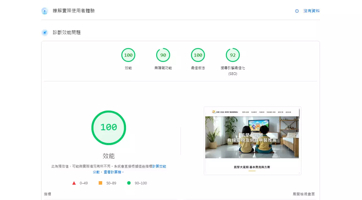This screenshot has height=200, width=362.
Task: Click the red triangle 0–49 legend marker
Action: 74,183
